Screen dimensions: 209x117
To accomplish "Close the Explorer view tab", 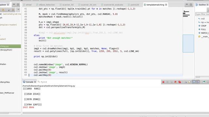I will pyautogui.click(x=8, y=5).
